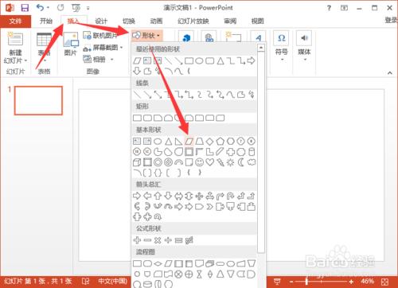
Task: Select the right triangle shape in 基本形状
Action: pyautogui.click(x=178, y=142)
